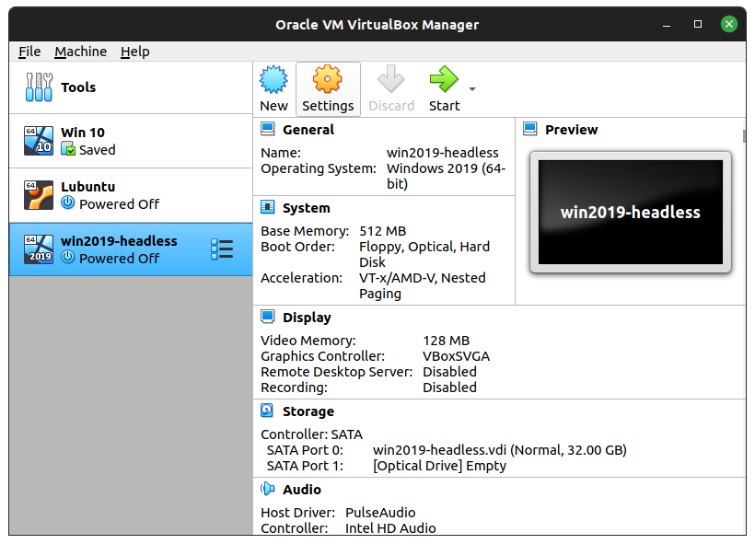Screen dimensions: 755x544
Task: Open the Machine menu
Action: coord(80,52)
